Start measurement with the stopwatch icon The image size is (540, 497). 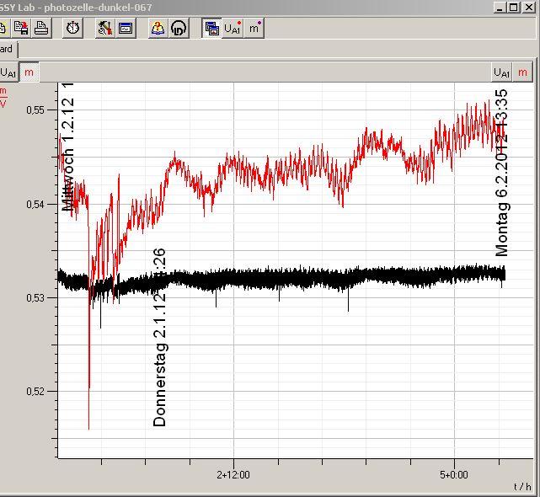click(72, 28)
